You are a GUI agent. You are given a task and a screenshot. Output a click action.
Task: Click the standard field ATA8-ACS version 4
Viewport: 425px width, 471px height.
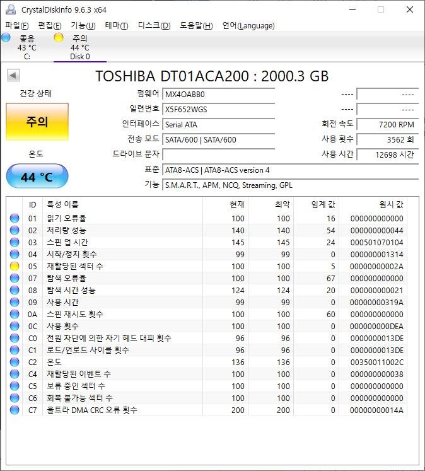[x=290, y=170]
